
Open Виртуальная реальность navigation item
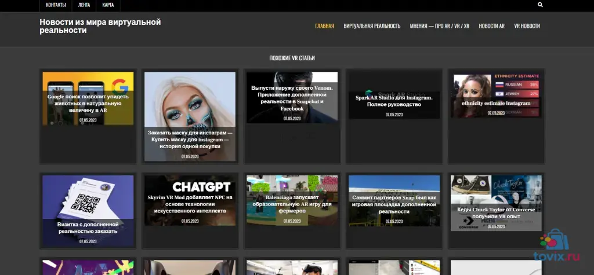pos(372,26)
